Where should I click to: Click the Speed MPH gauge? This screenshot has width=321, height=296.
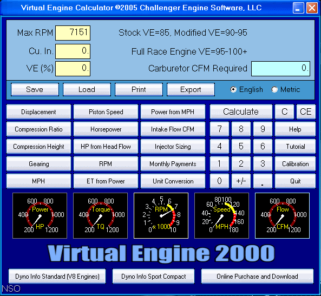pyautogui.click(x=221, y=215)
